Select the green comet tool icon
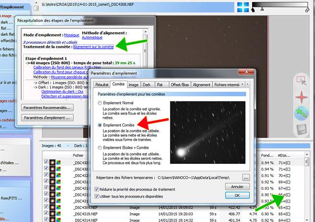 (302, 113)
